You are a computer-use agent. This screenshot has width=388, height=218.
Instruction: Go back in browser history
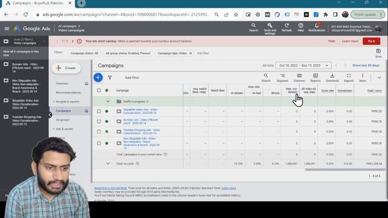pyautogui.click(x=6, y=15)
